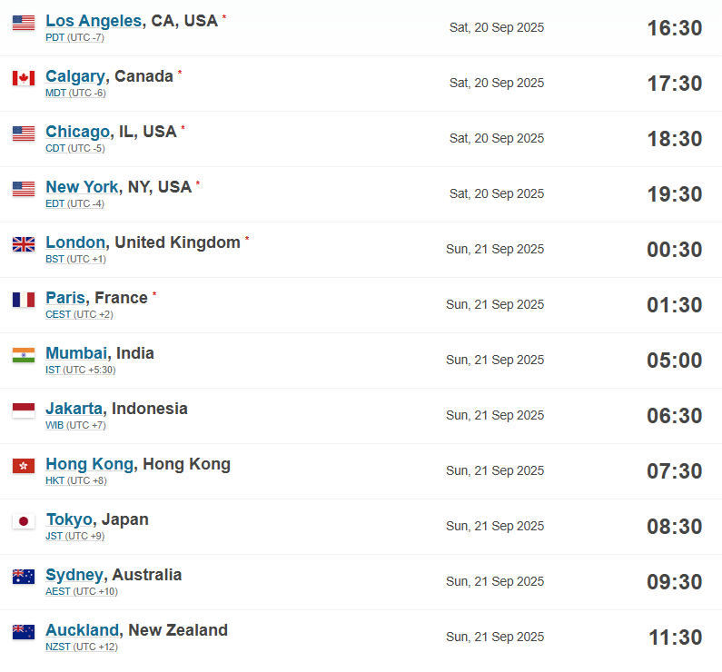
Task: Click the MDT (UTC -6) timezone link
Action: pos(75,93)
